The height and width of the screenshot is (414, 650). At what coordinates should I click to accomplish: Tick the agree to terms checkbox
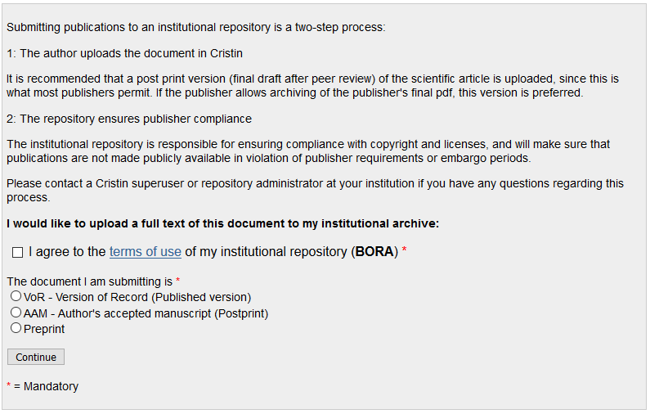(x=18, y=253)
